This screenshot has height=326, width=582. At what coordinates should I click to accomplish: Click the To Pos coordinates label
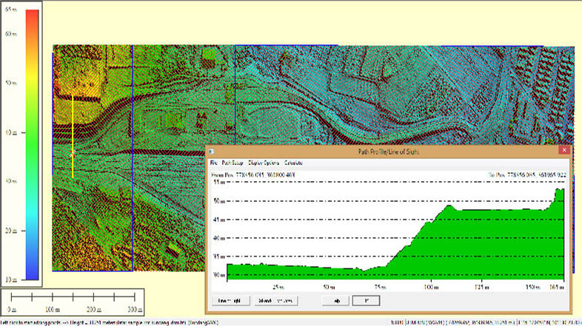(526, 174)
